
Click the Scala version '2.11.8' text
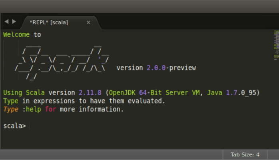[90, 93]
